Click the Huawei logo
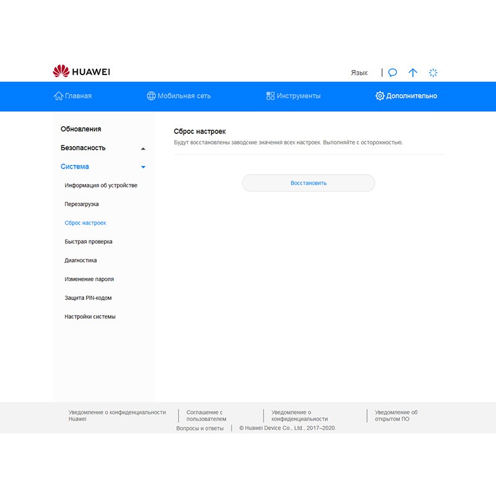Viewport: 496px width, 496px height. (81, 72)
